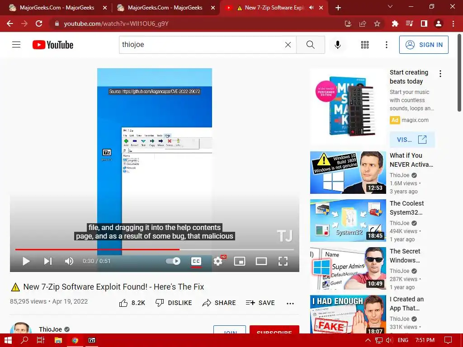The height and width of the screenshot is (347, 463).
Task: Switch to the second MajorGeeks tab
Action: 165,8
